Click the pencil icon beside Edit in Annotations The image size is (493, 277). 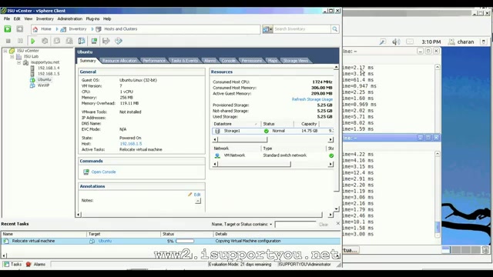tap(190, 195)
